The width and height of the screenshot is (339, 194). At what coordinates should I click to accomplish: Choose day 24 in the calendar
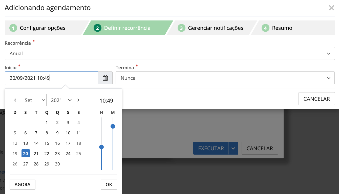(68, 153)
